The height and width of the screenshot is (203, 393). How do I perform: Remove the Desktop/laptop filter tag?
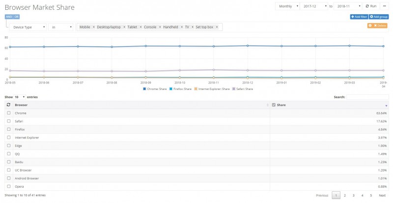point(124,27)
